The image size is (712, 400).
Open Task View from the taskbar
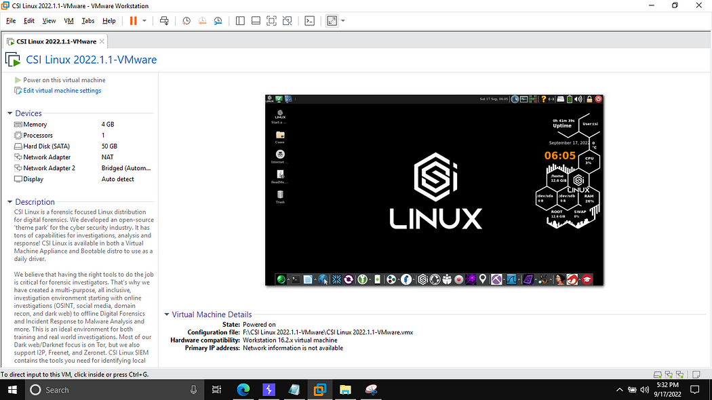[x=216, y=390]
